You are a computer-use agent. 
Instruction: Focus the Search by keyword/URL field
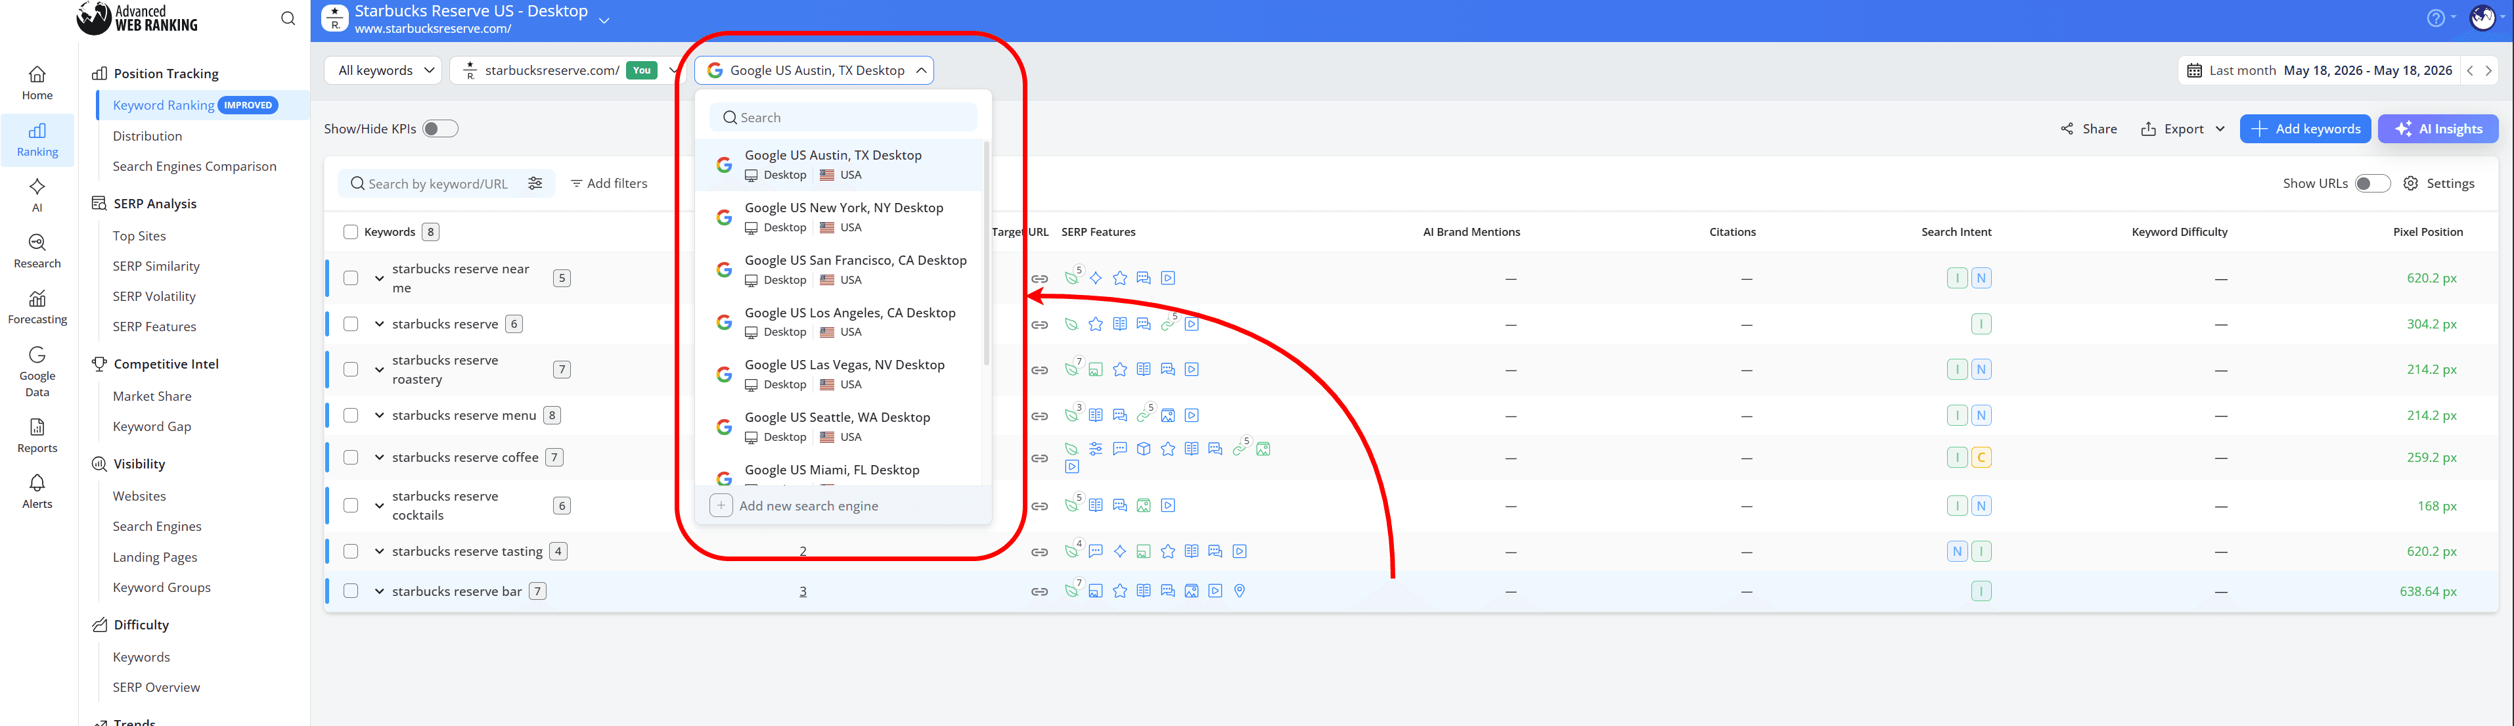(446, 183)
